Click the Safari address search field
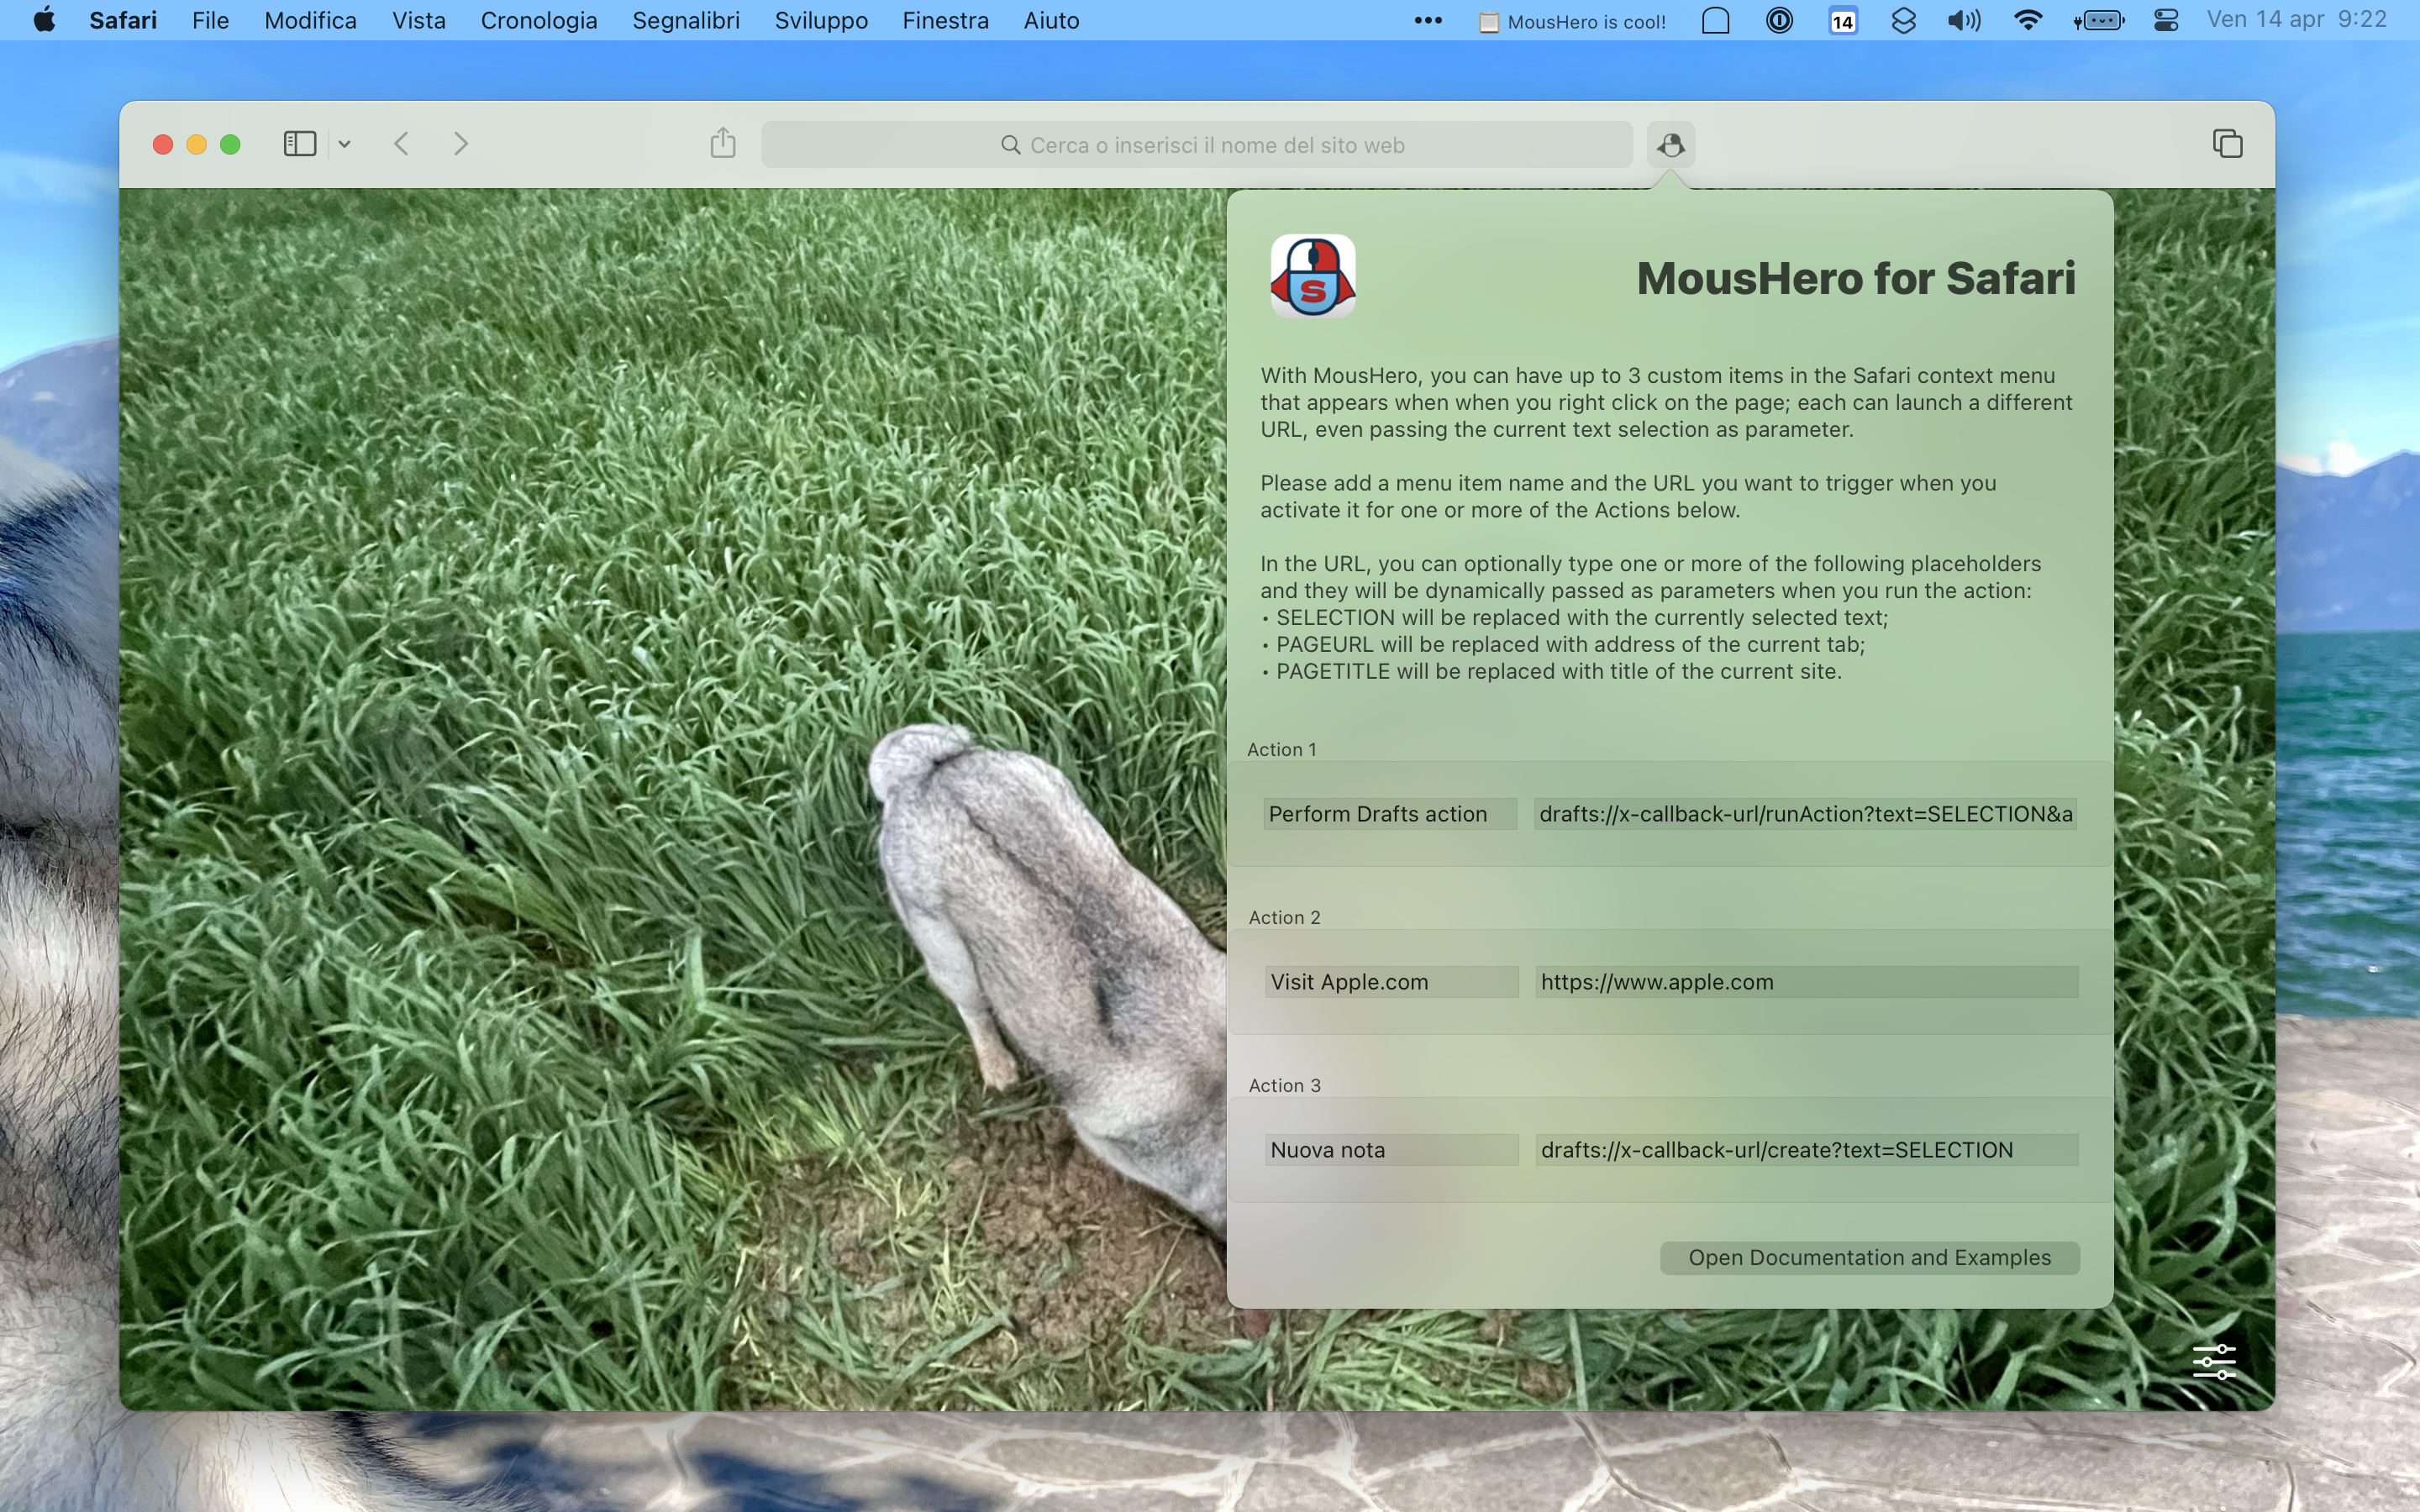The image size is (2420, 1512). pos(1197,145)
